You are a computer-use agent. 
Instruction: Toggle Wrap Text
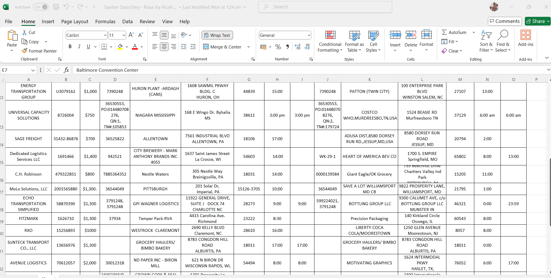coord(217,35)
